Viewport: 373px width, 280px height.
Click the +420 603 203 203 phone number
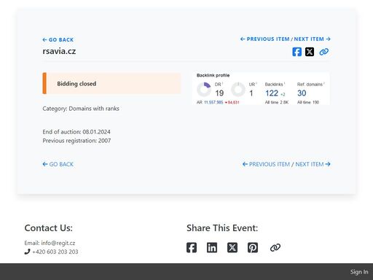pos(55,252)
